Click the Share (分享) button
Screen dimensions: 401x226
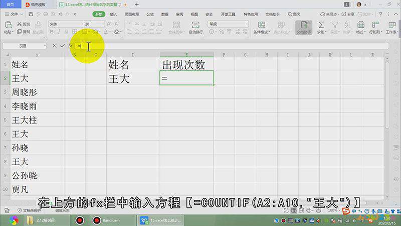[x=348, y=14]
